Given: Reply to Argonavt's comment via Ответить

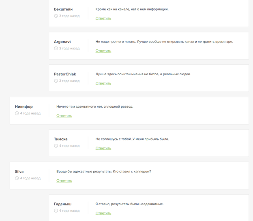Looking at the screenshot, I should click(x=103, y=51).
